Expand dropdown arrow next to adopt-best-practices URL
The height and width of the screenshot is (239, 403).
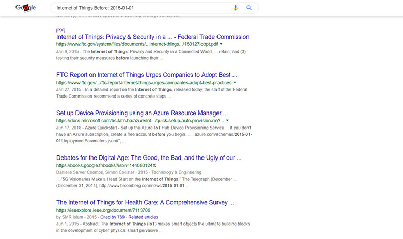click(x=235, y=83)
